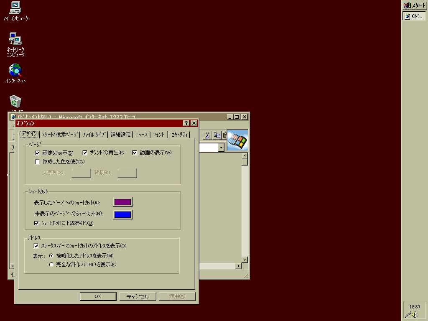The width and height of the screenshot is (428, 321).
Task: Click the pen icon in system tray
Action: (x=407, y=314)
